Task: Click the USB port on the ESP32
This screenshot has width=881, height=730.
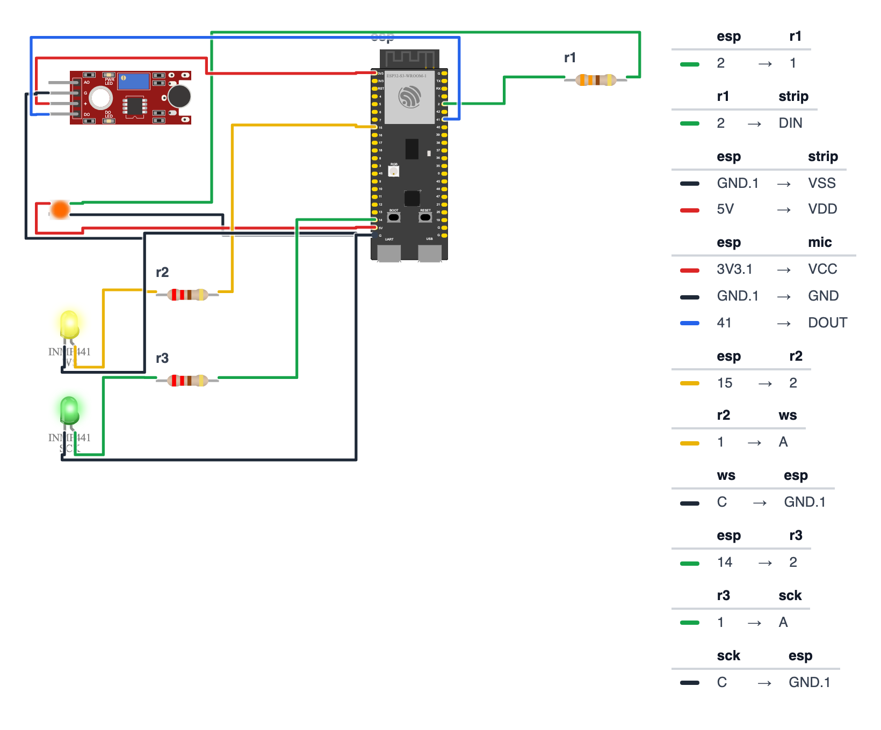Action: (430, 253)
